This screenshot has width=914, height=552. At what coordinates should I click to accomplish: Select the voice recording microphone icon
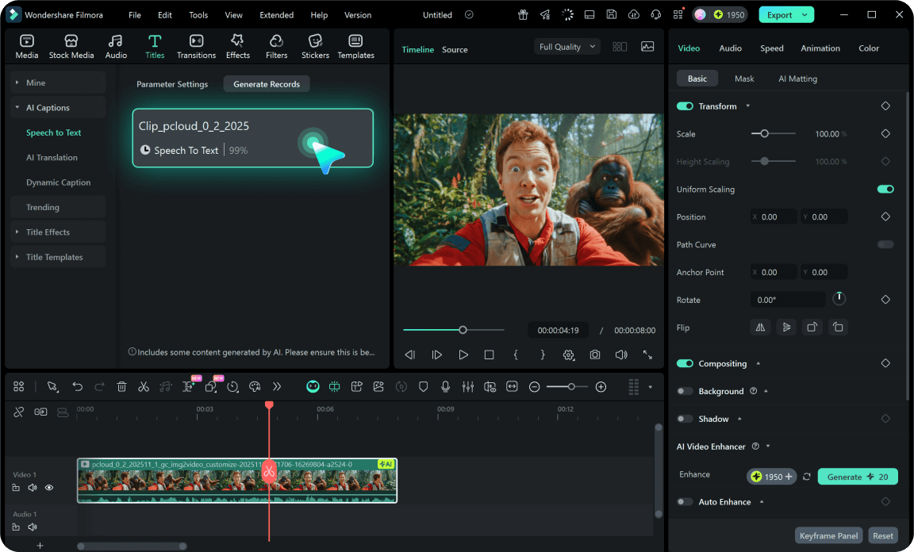point(446,386)
